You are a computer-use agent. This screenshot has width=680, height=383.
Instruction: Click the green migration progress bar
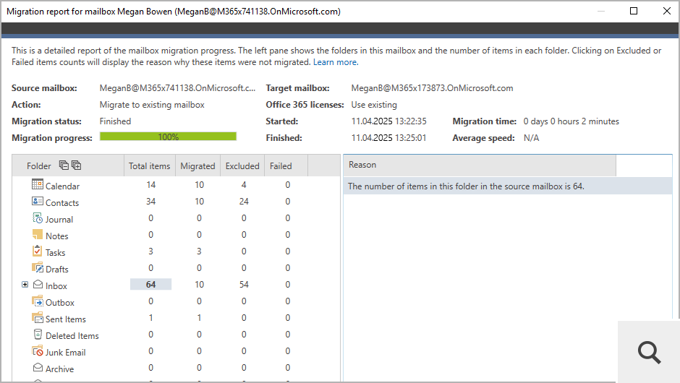pos(168,137)
